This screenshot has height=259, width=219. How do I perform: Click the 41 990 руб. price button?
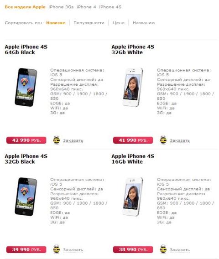pos(133,140)
